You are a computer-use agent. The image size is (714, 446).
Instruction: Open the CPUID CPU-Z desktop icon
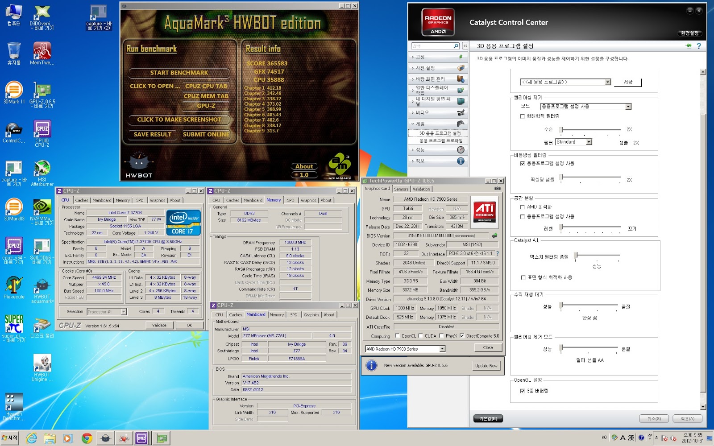pos(42,133)
